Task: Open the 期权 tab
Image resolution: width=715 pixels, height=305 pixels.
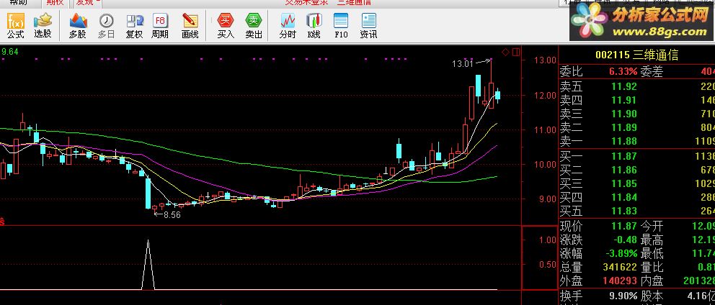Action: tap(55, 2)
